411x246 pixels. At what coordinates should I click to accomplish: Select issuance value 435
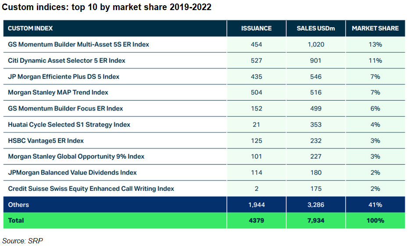[256, 76]
